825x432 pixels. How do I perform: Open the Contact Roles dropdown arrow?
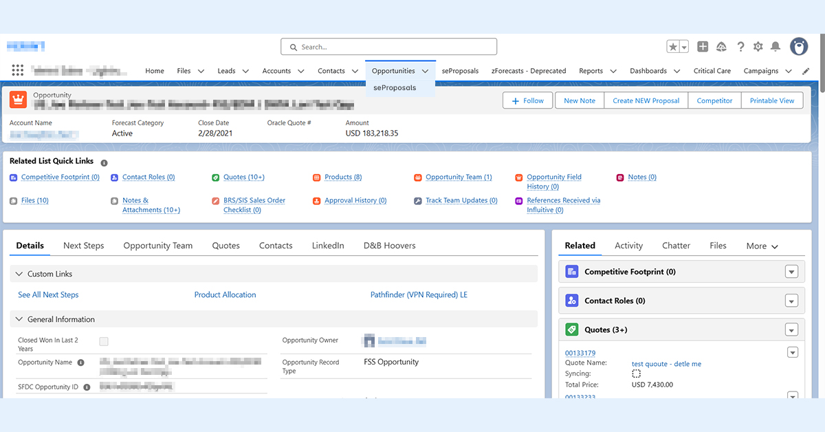click(x=791, y=301)
